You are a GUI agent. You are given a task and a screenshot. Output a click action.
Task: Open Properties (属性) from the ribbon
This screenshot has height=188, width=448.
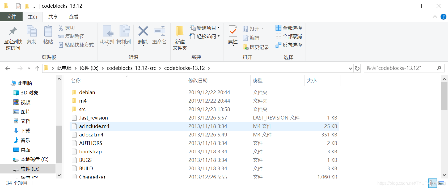click(x=233, y=35)
